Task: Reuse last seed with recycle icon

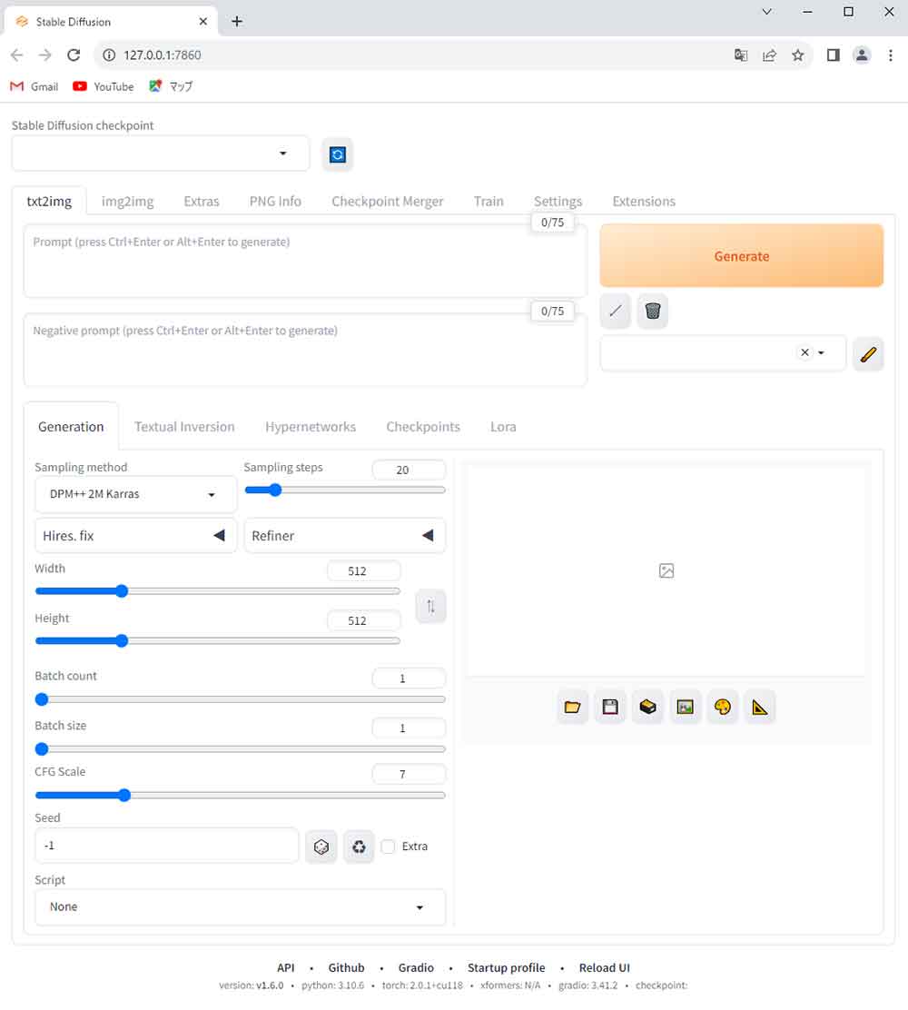Action: point(359,847)
